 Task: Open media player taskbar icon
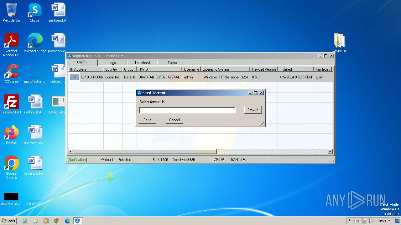(x=46, y=221)
